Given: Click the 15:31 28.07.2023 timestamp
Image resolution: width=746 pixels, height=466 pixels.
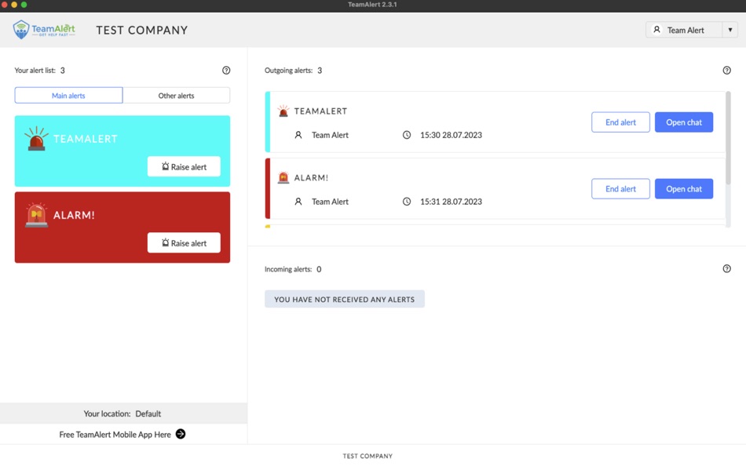Looking at the screenshot, I should tap(451, 202).
